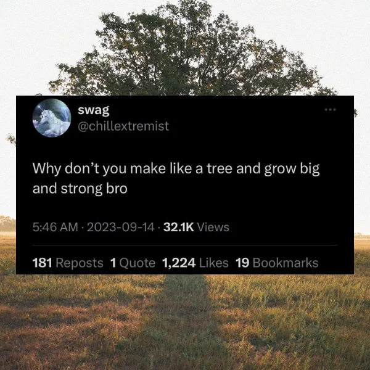Screen dimensions: 370x370
Task: Select the tweet text body
Action: 176,178
